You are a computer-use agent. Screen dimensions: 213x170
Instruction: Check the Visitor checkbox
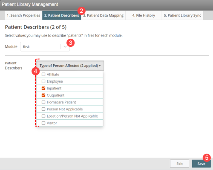click(x=43, y=123)
